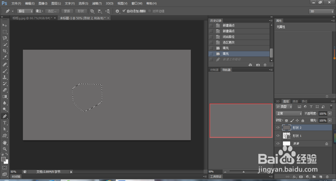Select the Brush tool

[x=4, y=71]
